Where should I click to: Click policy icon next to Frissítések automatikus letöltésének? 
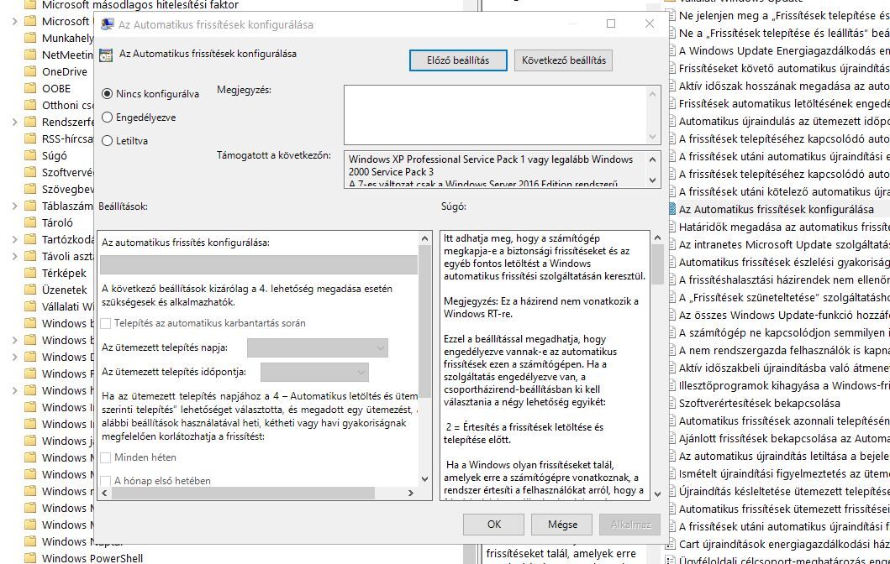(671, 103)
